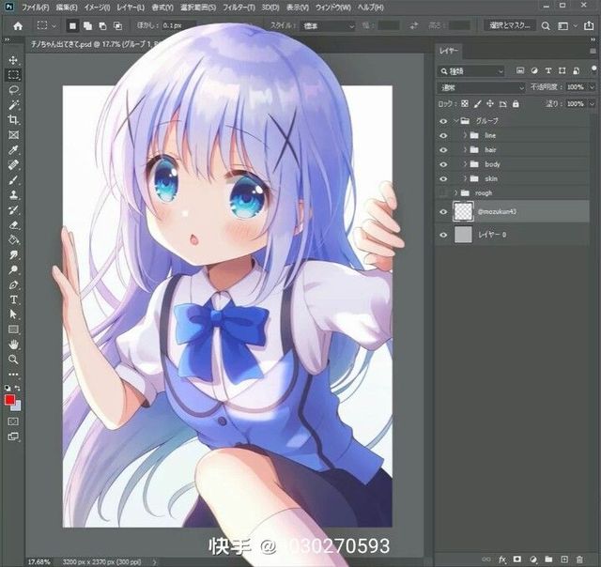This screenshot has height=567, width=601.
Task: Open the layer filter 種類 dropdown
Action: point(470,71)
